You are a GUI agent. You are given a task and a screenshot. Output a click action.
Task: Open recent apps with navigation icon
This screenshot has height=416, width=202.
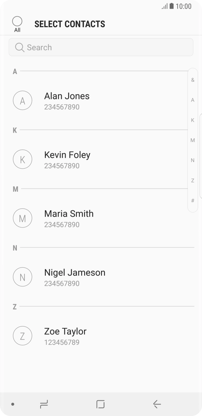44,404
